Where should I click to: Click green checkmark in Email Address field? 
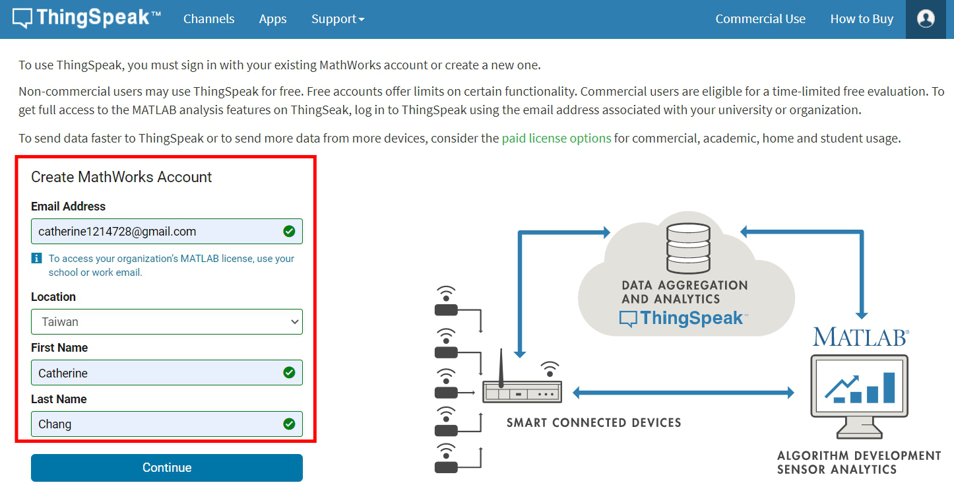(x=289, y=231)
